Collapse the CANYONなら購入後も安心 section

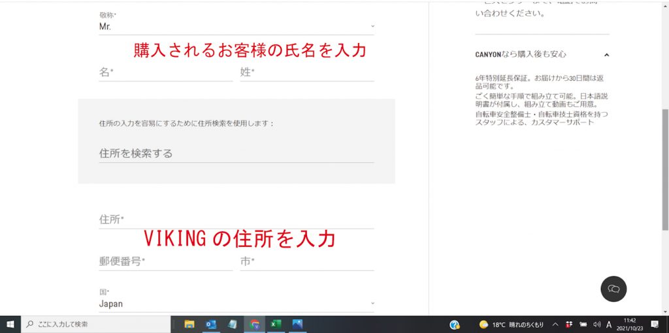(x=606, y=55)
